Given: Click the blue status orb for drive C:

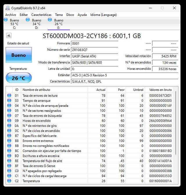Looking at the screenshot, I should coord(6,20).
